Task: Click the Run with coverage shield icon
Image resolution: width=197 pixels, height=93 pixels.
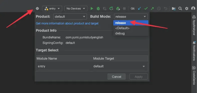Action: point(105,8)
